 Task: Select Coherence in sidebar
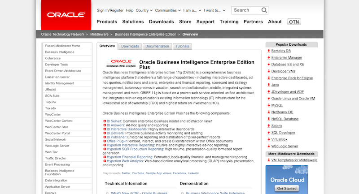pos(53,58)
